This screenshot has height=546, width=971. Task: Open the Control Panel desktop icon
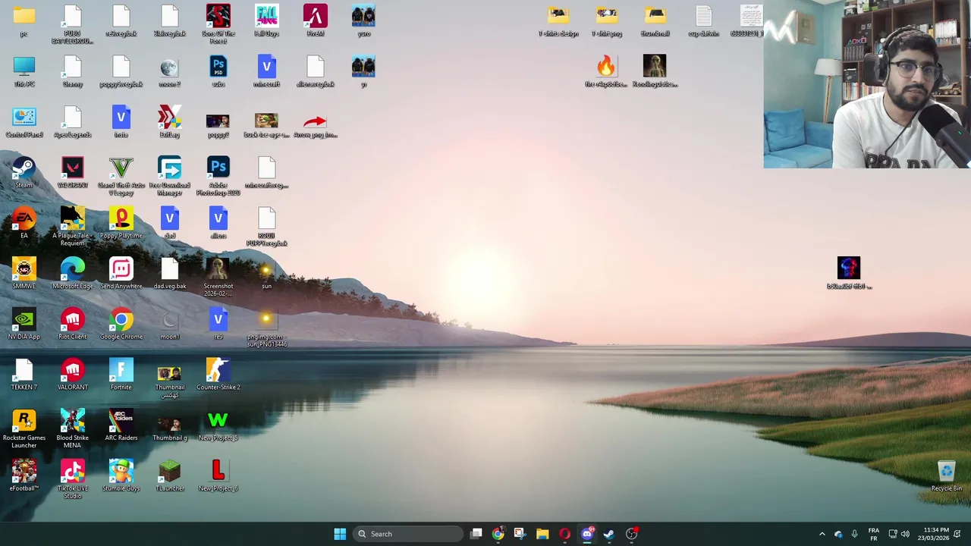(24, 122)
